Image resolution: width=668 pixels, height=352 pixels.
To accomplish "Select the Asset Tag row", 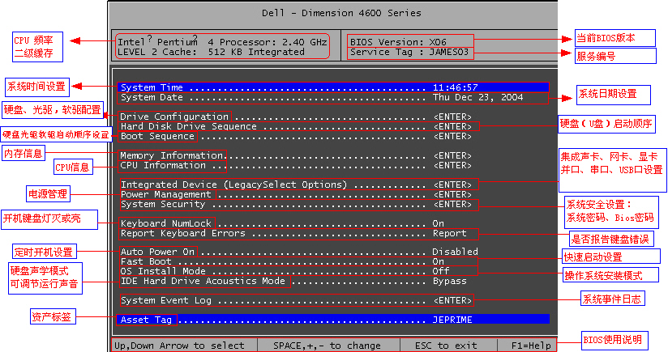I will (333, 320).
